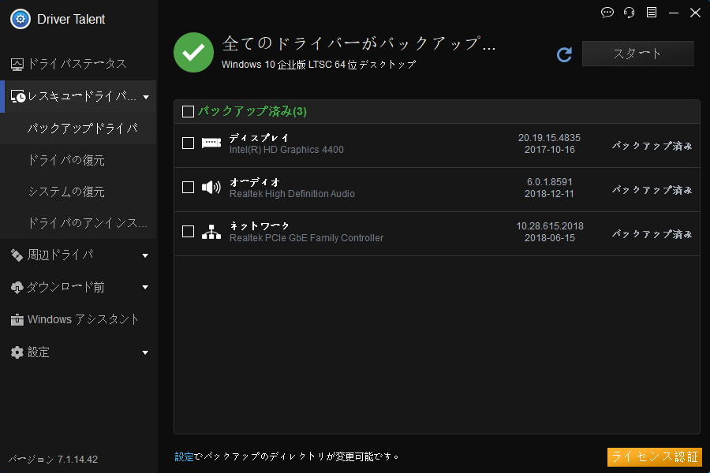Screen dimensions: 710x473
Task: Check the Realtek PCIe GbE Controller checkbox
Action: coord(188,231)
